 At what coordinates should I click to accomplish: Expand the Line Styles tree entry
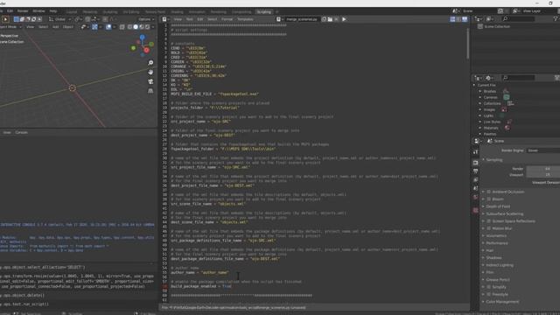(x=480, y=122)
